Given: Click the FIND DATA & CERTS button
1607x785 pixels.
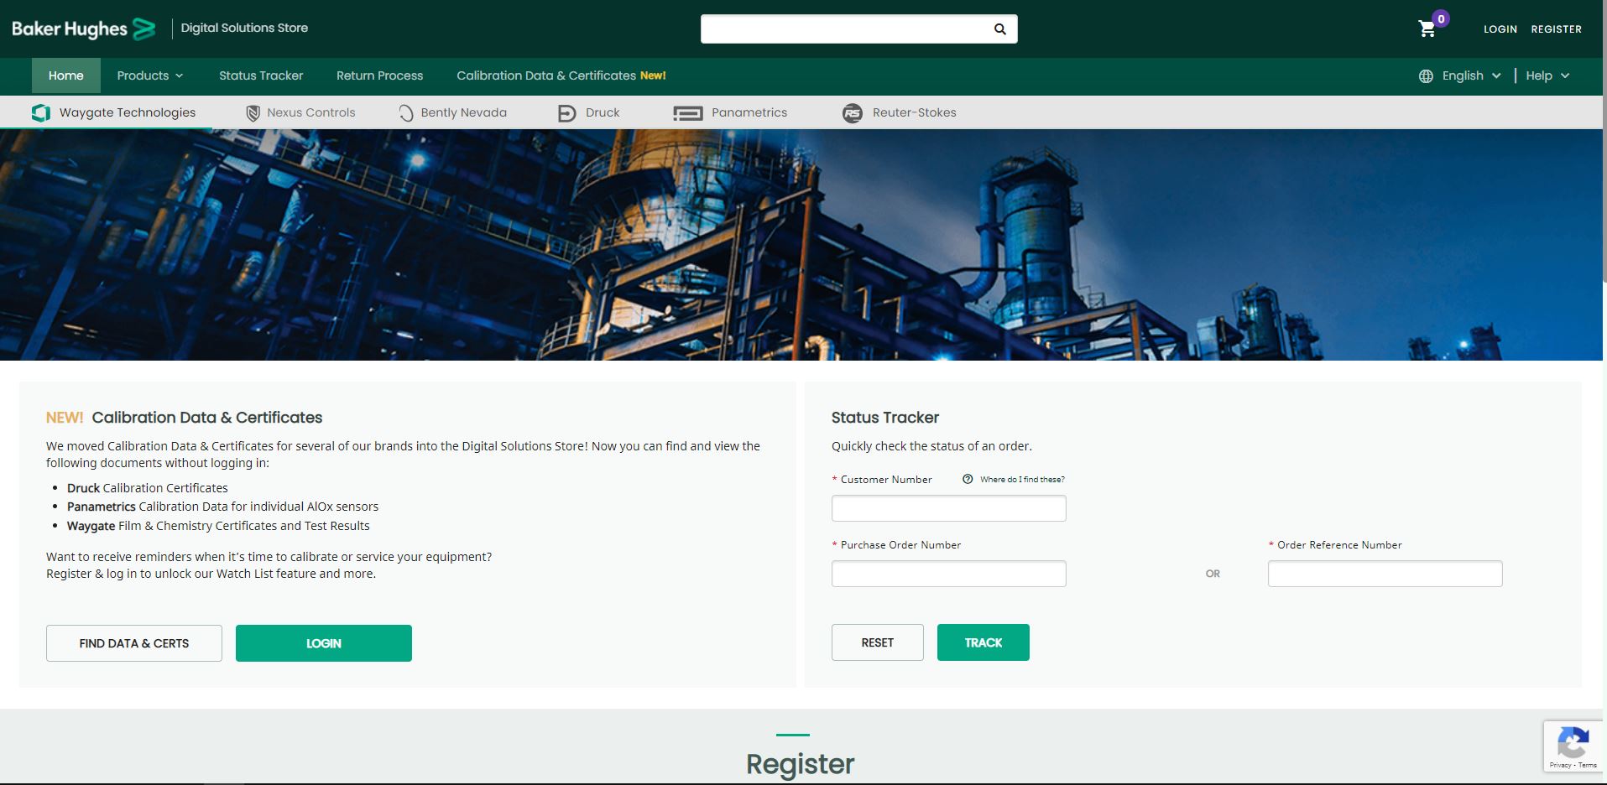Looking at the screenshot, I should click(134, 643).
